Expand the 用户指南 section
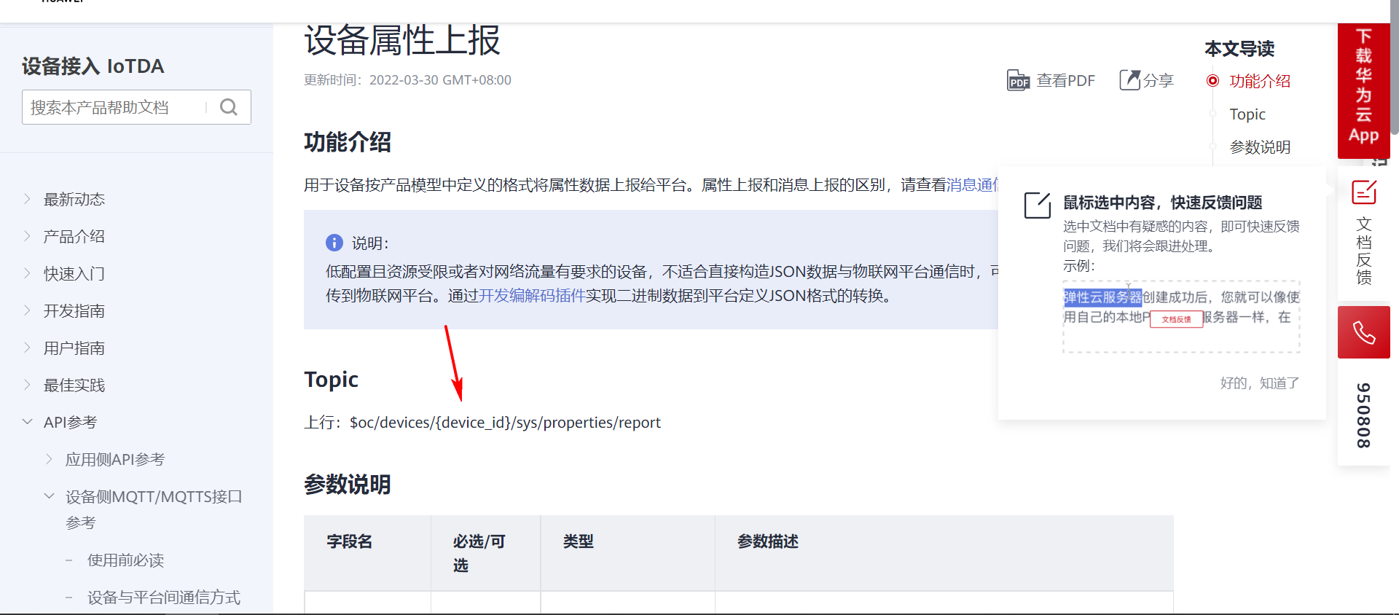The image size is (1399, 615). click(x=27, y=348)
